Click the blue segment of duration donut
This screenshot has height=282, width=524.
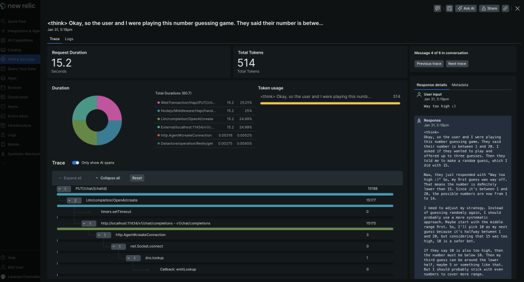pyautogui.click(x=111, y=134)
